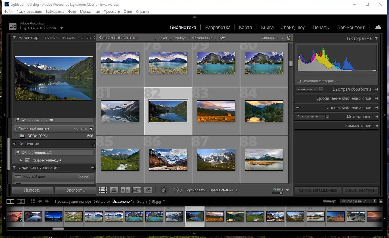Switch to the Печать module
Image resolution: width=389 pixels, height=238 pixels.
tap(321, 27)
